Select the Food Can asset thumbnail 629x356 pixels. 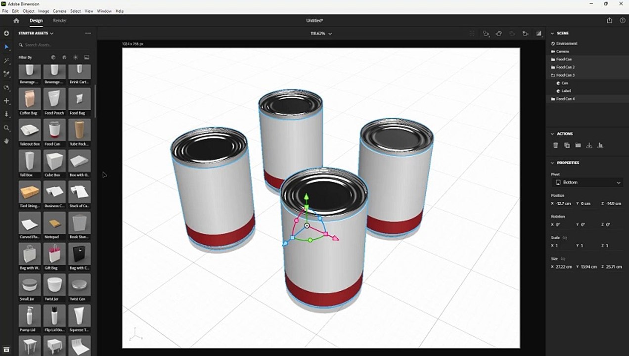54,130
